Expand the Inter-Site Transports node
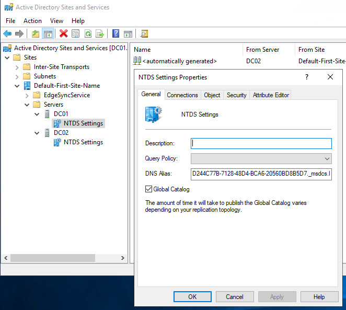 click(x=17, y=67)
